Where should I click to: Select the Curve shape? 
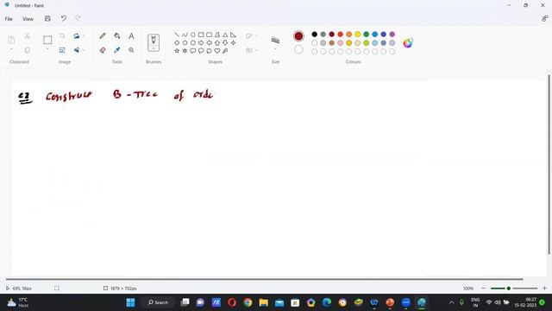pyautogui.click(x=185, y=35)
